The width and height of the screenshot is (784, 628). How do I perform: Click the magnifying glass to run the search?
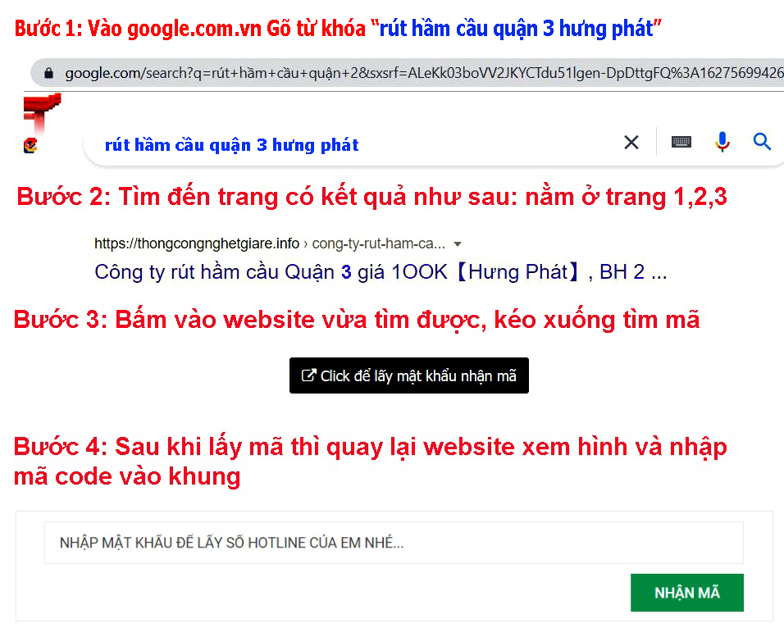tap(762, 142)
